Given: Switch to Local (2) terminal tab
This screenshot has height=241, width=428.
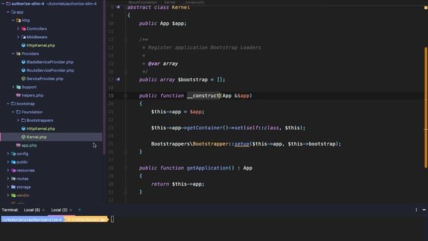Looking at the screenshot, I should point(60,210).
